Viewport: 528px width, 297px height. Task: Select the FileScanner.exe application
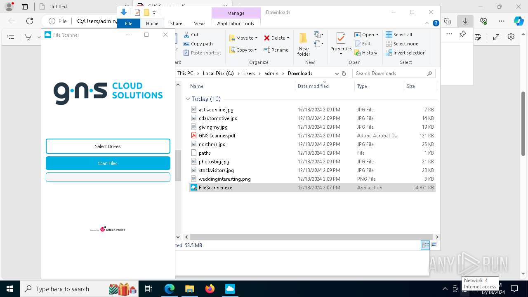pyautogui.click(x=312, y=188)
